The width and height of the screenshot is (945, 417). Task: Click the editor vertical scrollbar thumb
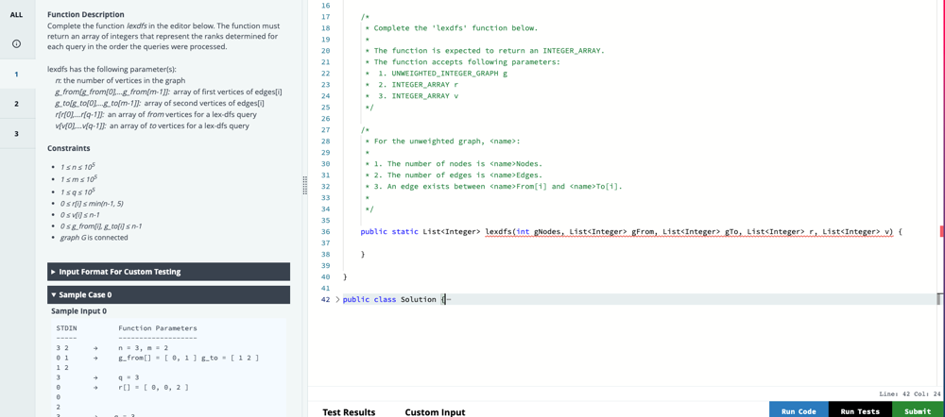[x=939, y=298]
